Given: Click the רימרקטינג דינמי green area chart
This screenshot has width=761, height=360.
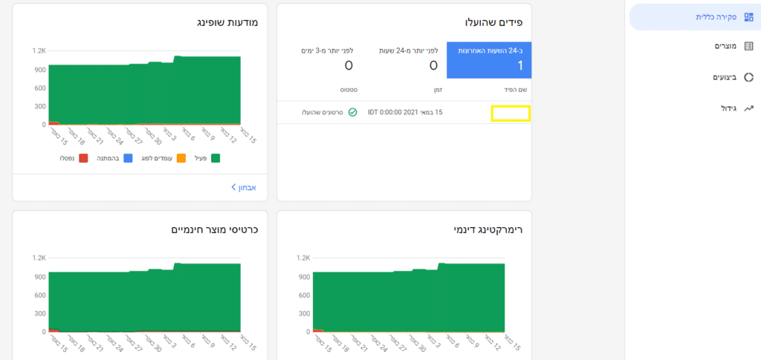Looking at the screenshot, I should click(409, 299).
